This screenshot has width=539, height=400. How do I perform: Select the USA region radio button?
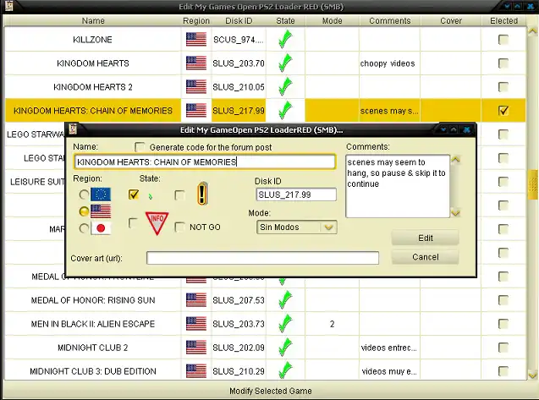point(84,211)
